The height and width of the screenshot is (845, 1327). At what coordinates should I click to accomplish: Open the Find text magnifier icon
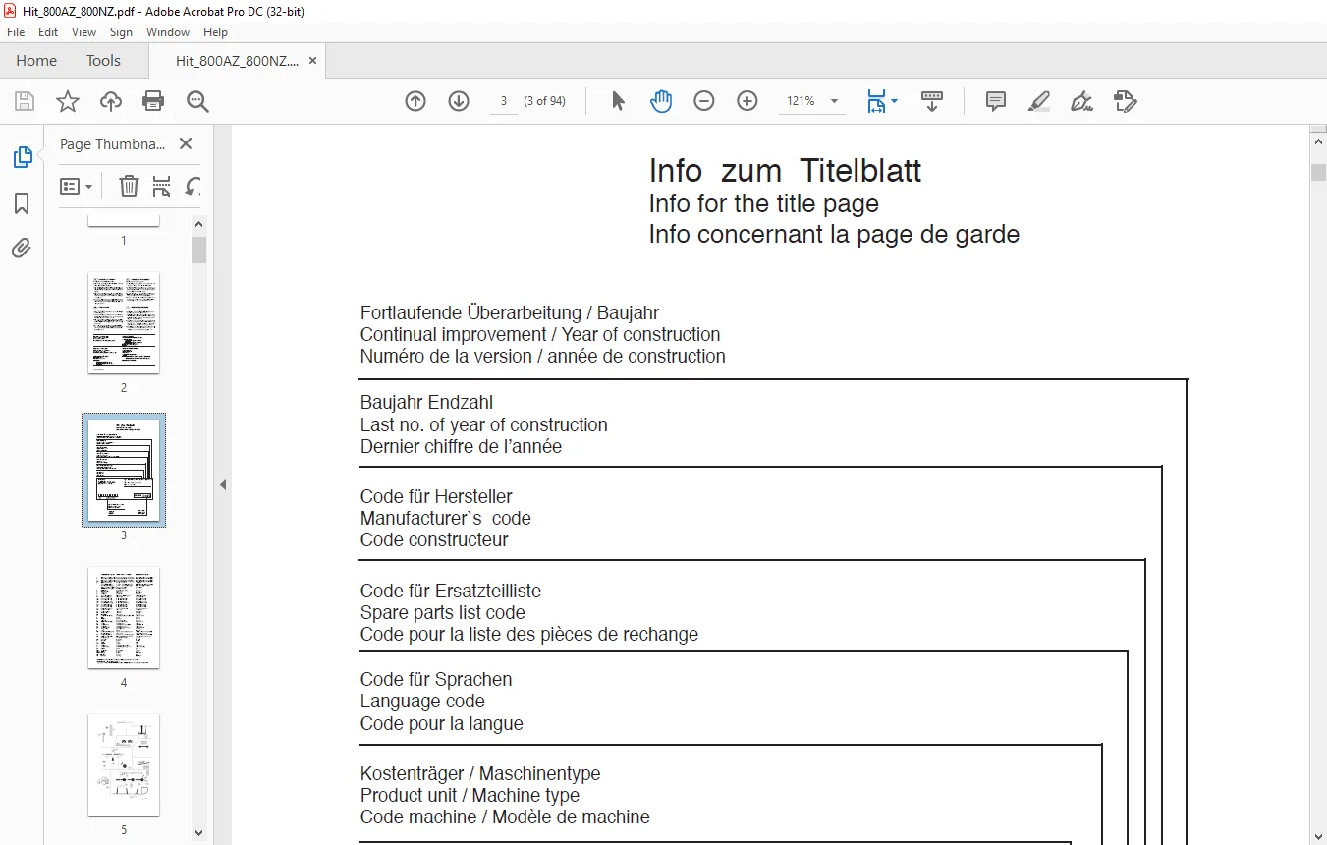tap(197, 101)
